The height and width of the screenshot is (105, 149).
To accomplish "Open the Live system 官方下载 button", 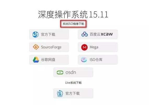I will [x=73, y=93].
